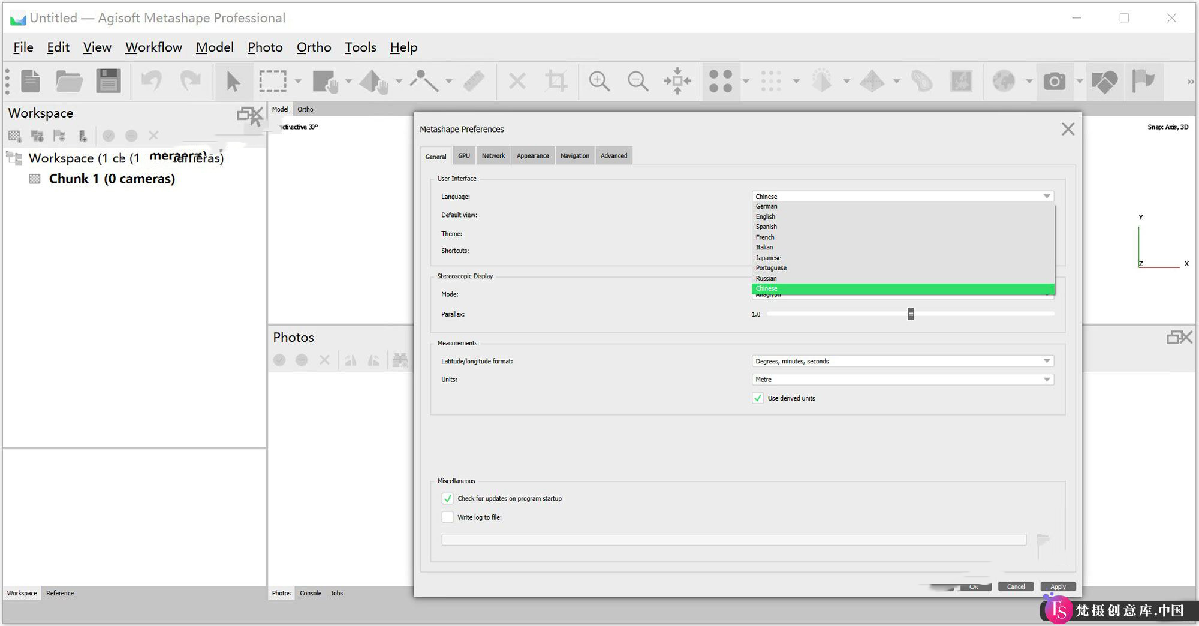Switch to the GPU tab

(x=464, y=156)
